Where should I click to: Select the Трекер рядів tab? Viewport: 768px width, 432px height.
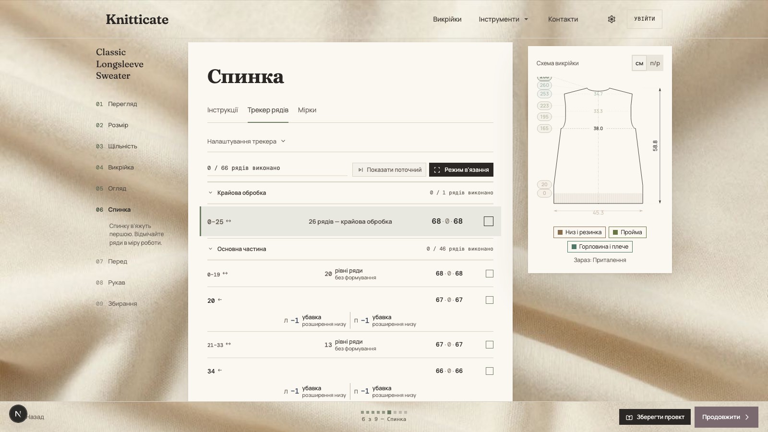(268, 110)
